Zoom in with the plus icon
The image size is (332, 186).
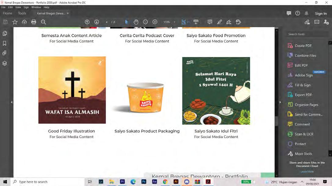[155, 22]
